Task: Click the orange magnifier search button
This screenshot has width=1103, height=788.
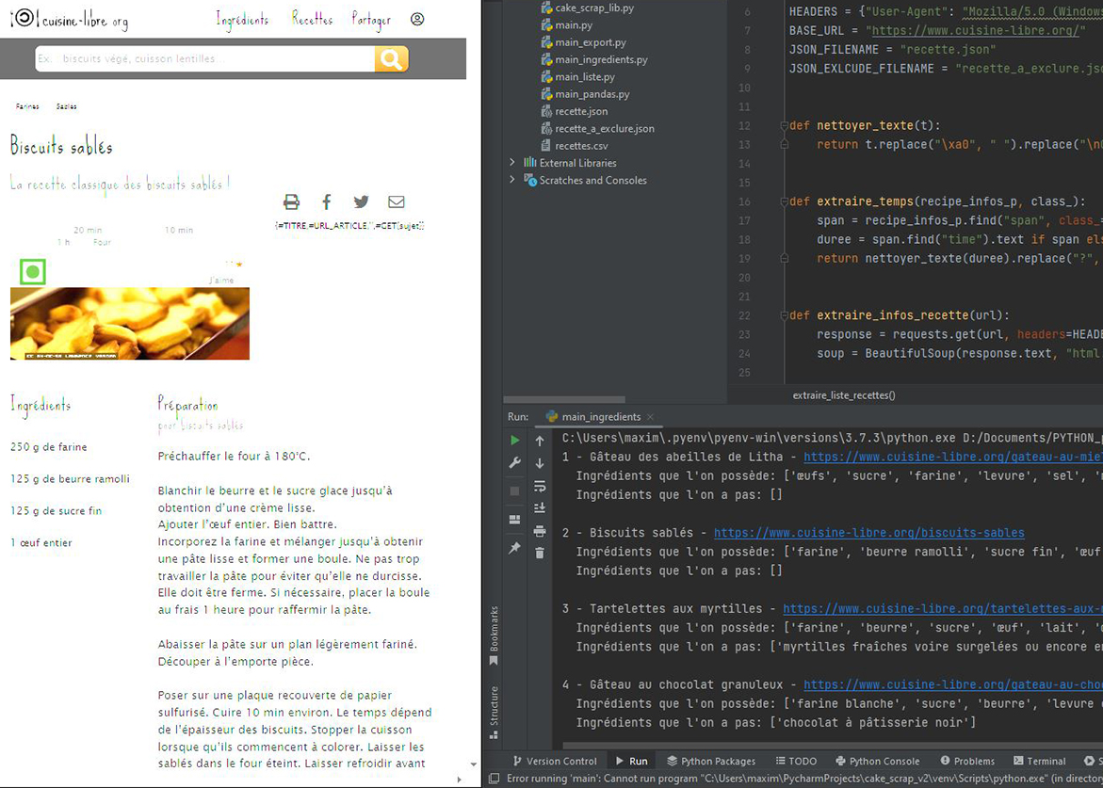Action: (x=391, y=59)
